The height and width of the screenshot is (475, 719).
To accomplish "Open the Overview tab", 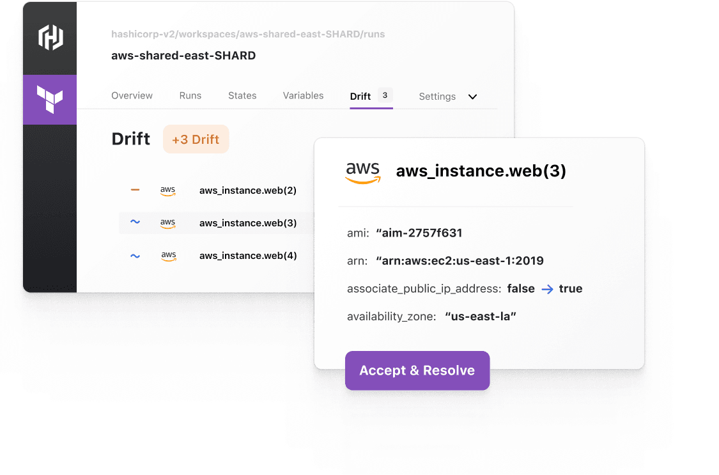I will [x=132, y=96].
